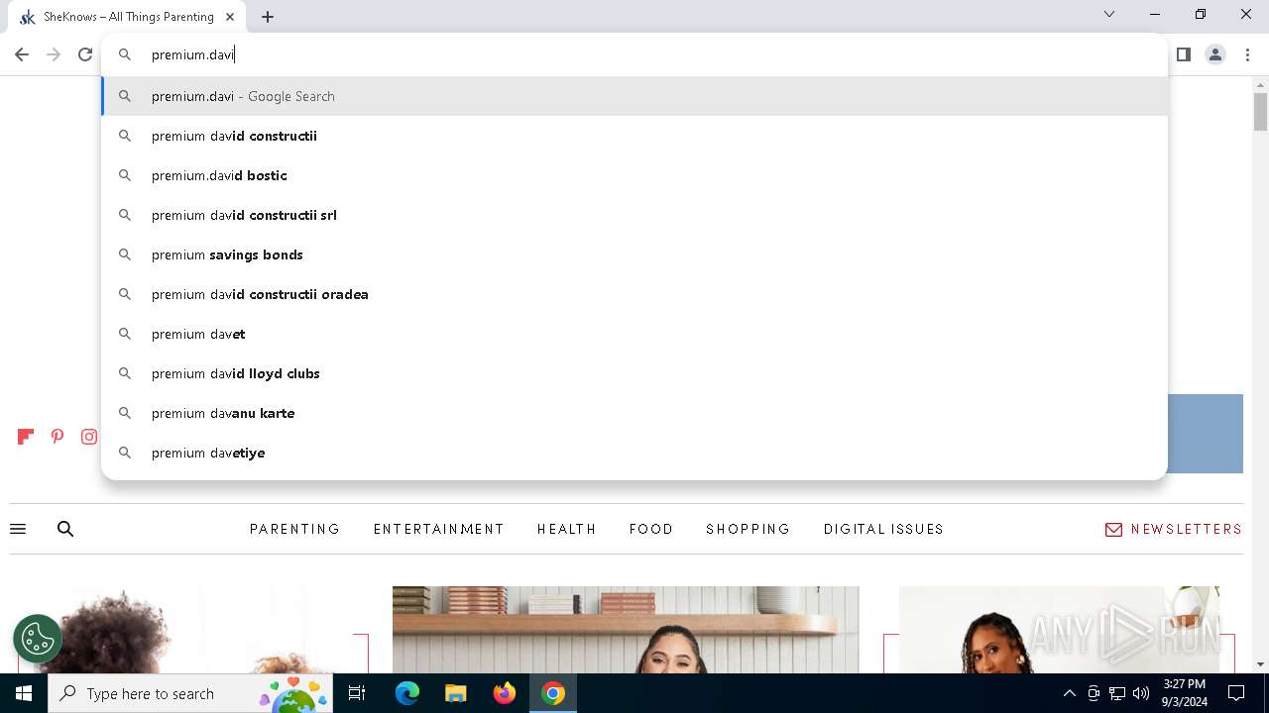Choose suggestion 'premium davetiye'
The height and width of the screenshot is (713, 1269).
634,453
